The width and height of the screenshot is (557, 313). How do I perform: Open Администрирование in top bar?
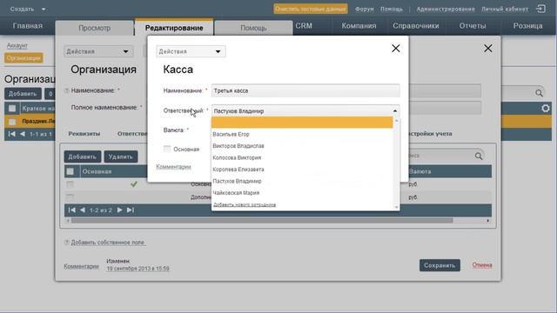pyautogui.click(x=446, y=9)
